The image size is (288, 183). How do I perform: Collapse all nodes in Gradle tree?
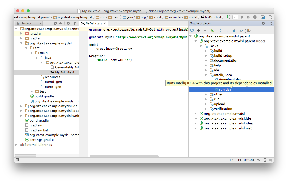coord(227,30)
